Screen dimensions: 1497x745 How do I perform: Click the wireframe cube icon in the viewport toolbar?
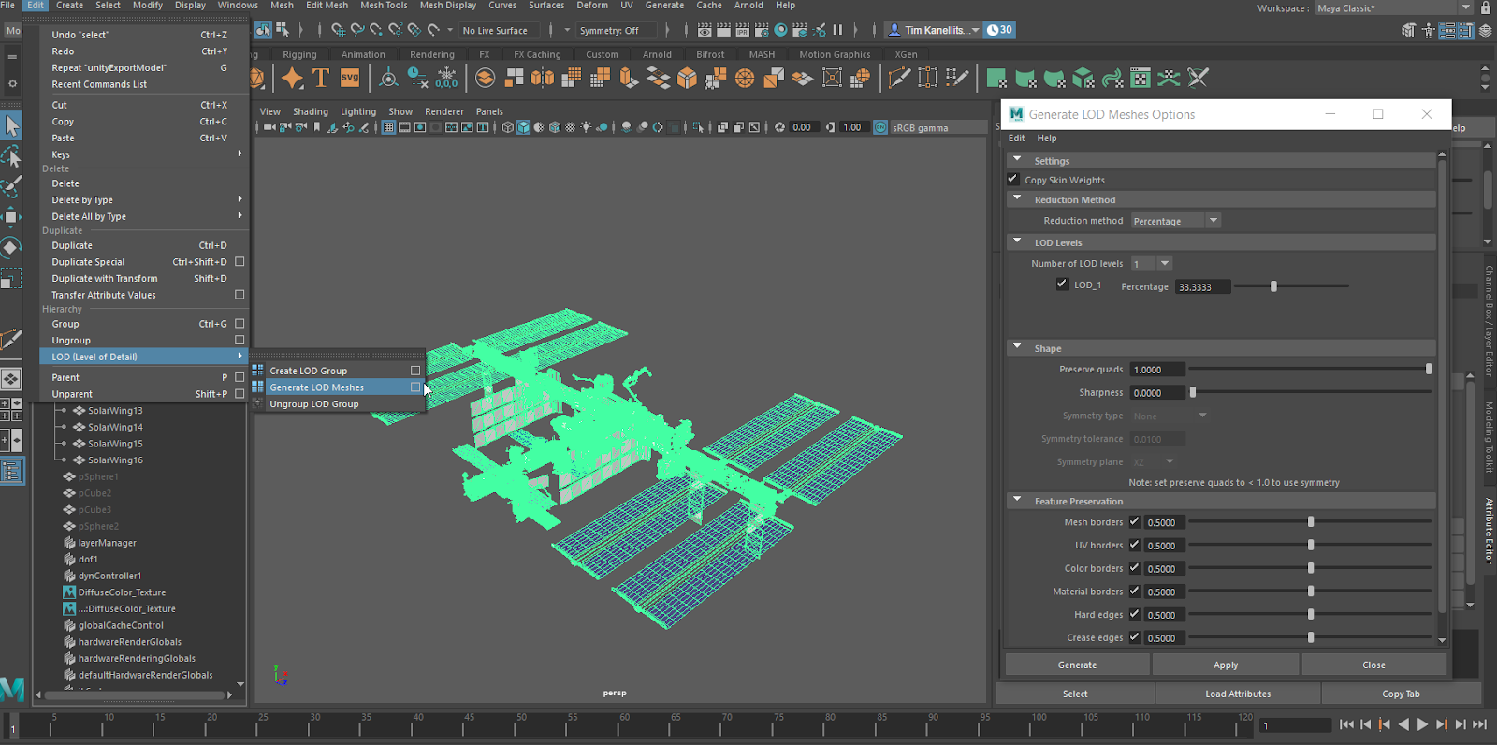(507, 127)
